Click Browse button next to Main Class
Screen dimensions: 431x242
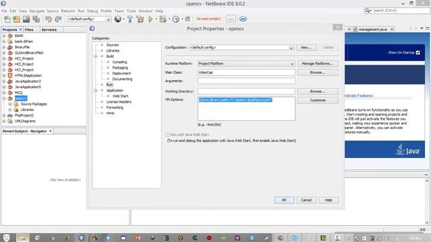click(317, 73)
